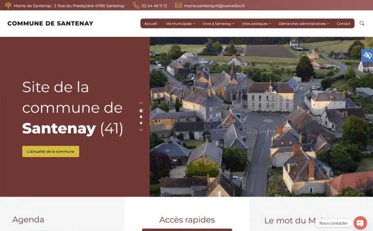373x231 pixels.
Task: Toggle the accessibility eye icon
Action: [367, 56]
